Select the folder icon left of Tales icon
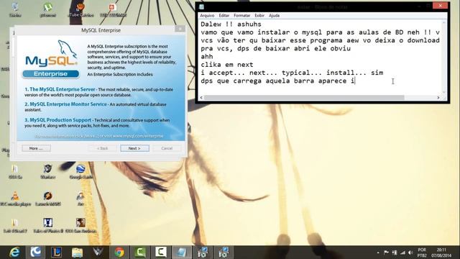 click(x=15, y=226)
